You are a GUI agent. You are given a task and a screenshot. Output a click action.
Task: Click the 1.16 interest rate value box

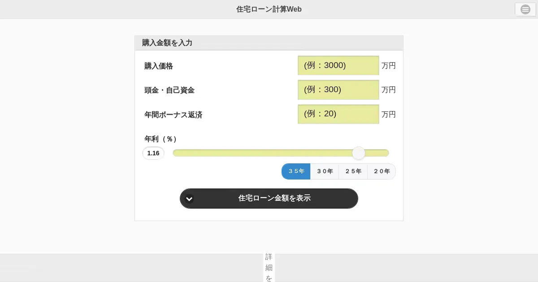click(x=153, y=153)
